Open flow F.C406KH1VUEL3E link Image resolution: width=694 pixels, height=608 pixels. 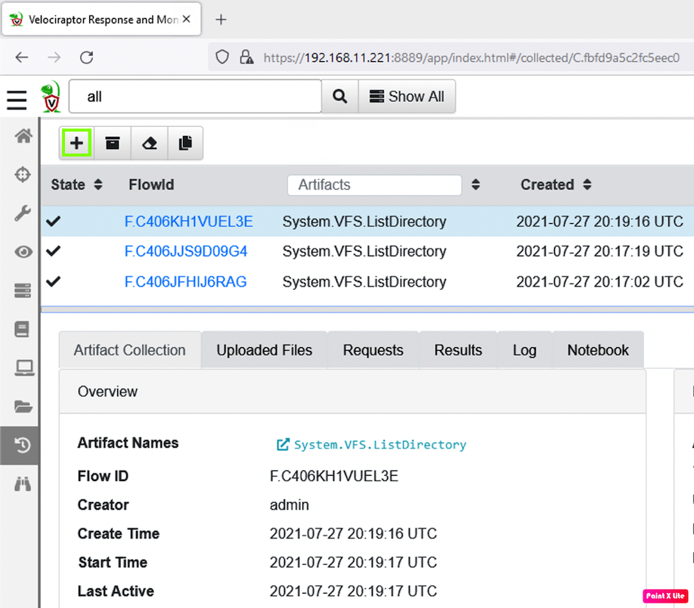click(188, 222)
